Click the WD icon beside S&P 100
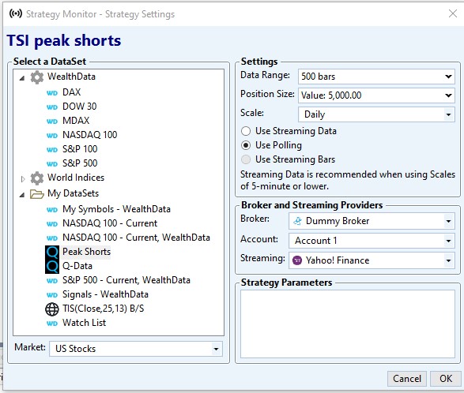Image resolution: width=464 pixels, height=393 pixels. pyautogui.click(x=52, y=150)
